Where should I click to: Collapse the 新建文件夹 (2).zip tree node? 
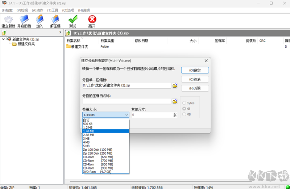pos(3,39)
